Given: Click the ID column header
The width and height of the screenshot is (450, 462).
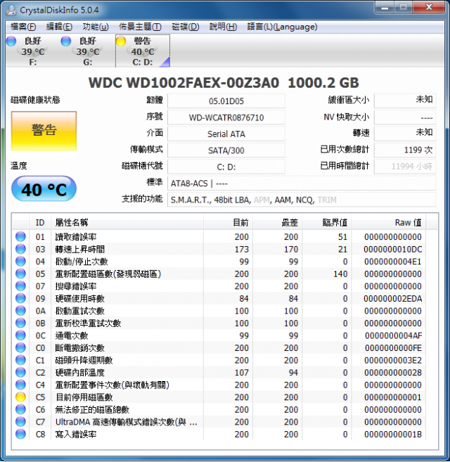Looking at the screenshot, I should click(x=40, y=222).
